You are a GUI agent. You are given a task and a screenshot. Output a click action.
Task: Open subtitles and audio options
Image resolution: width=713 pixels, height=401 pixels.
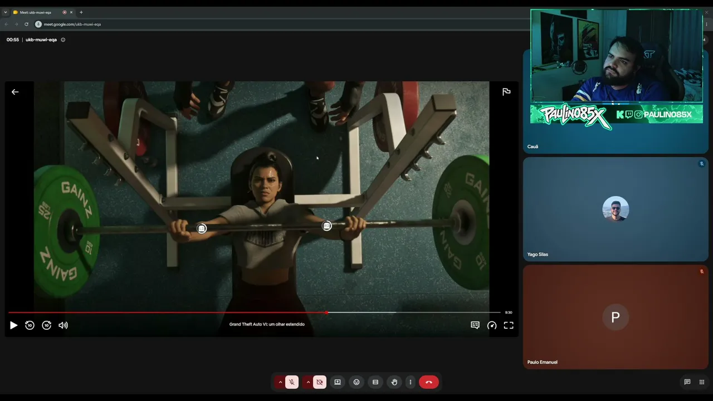475,325
